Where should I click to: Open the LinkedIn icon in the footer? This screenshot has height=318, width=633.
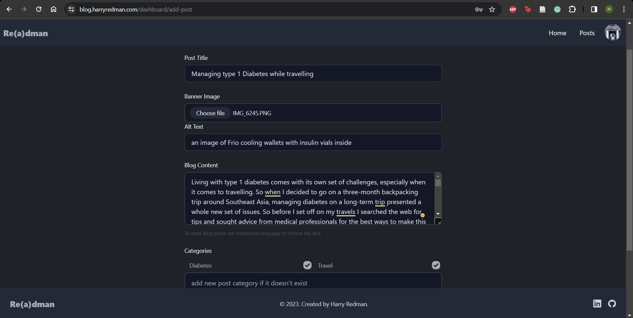[x=597, y=304]
